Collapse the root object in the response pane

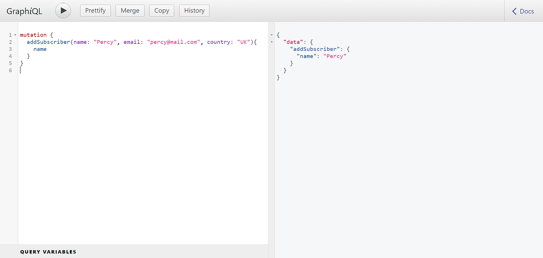[x=272, y=35]
